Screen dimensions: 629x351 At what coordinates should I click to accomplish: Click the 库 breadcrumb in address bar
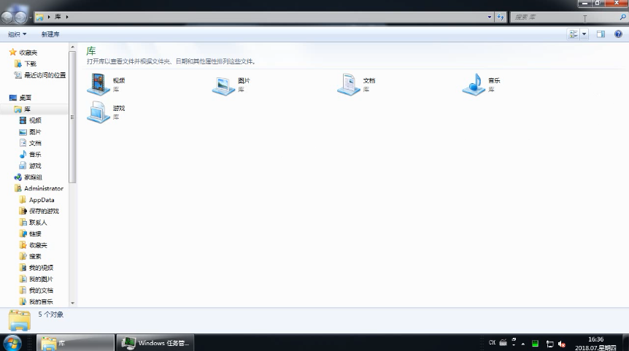point(58,17)
